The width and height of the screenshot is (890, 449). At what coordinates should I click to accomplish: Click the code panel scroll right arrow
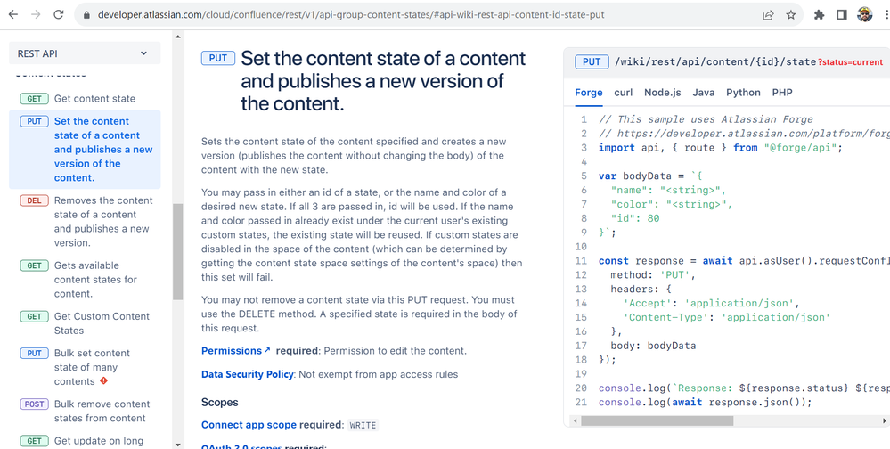885,421
